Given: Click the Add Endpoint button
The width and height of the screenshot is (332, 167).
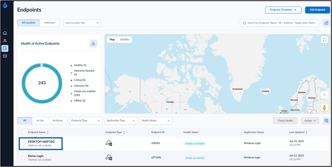Looking at the screenshot, I should [317, 10].
